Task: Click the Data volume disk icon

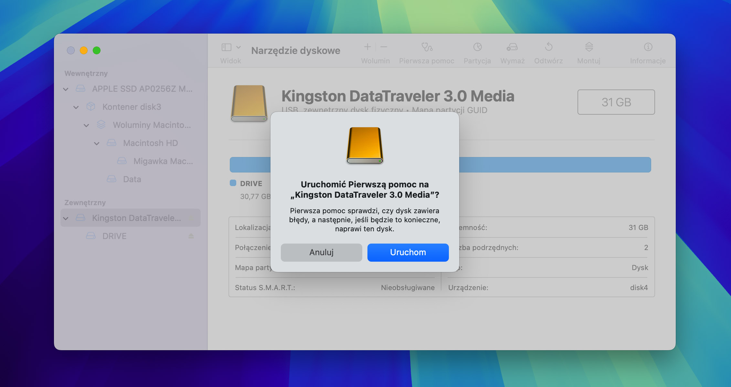Action: (x=111, y=179)
